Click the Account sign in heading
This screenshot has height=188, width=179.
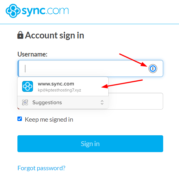point(54,36)
